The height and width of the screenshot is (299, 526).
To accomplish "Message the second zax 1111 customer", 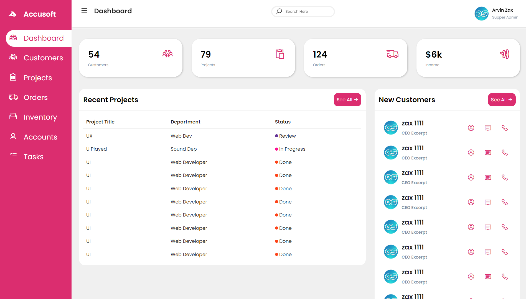I will click(x=488, y=153).
